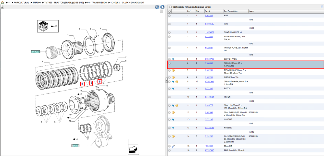Click the blue arrow icon for Belleville SPRING
Image resolution: width=324 pixels, height=156 pixels.
click(x=173, y=81)
